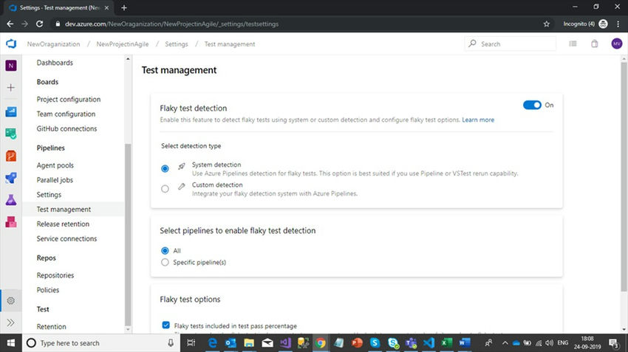
Task: Open Artifacts hub icon in sidebar
Action: [11, 221]
